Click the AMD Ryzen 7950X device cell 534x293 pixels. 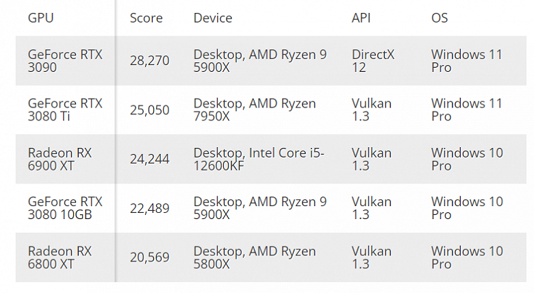coord(255,110)
